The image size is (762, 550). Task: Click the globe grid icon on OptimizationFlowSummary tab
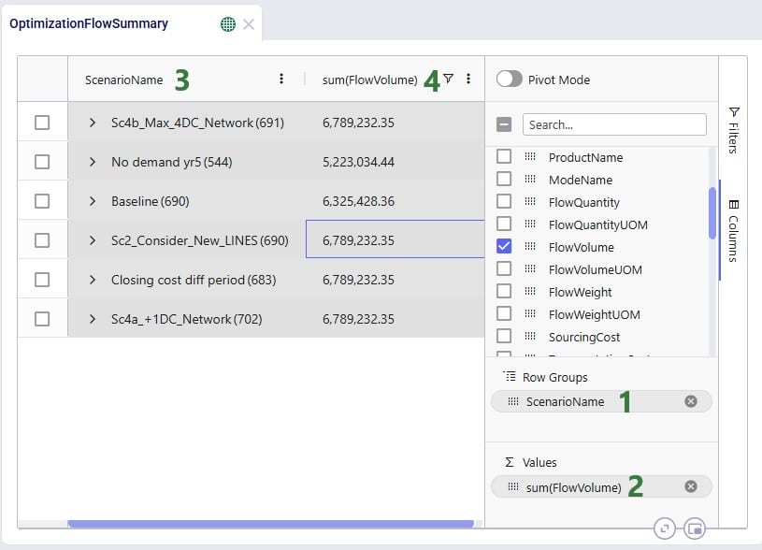(227, 23)
